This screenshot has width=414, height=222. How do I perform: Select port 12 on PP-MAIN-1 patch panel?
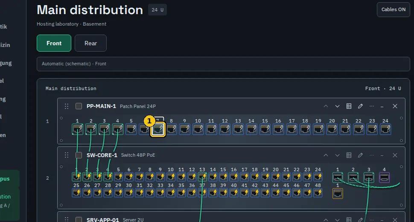click(x=224, y=129)
